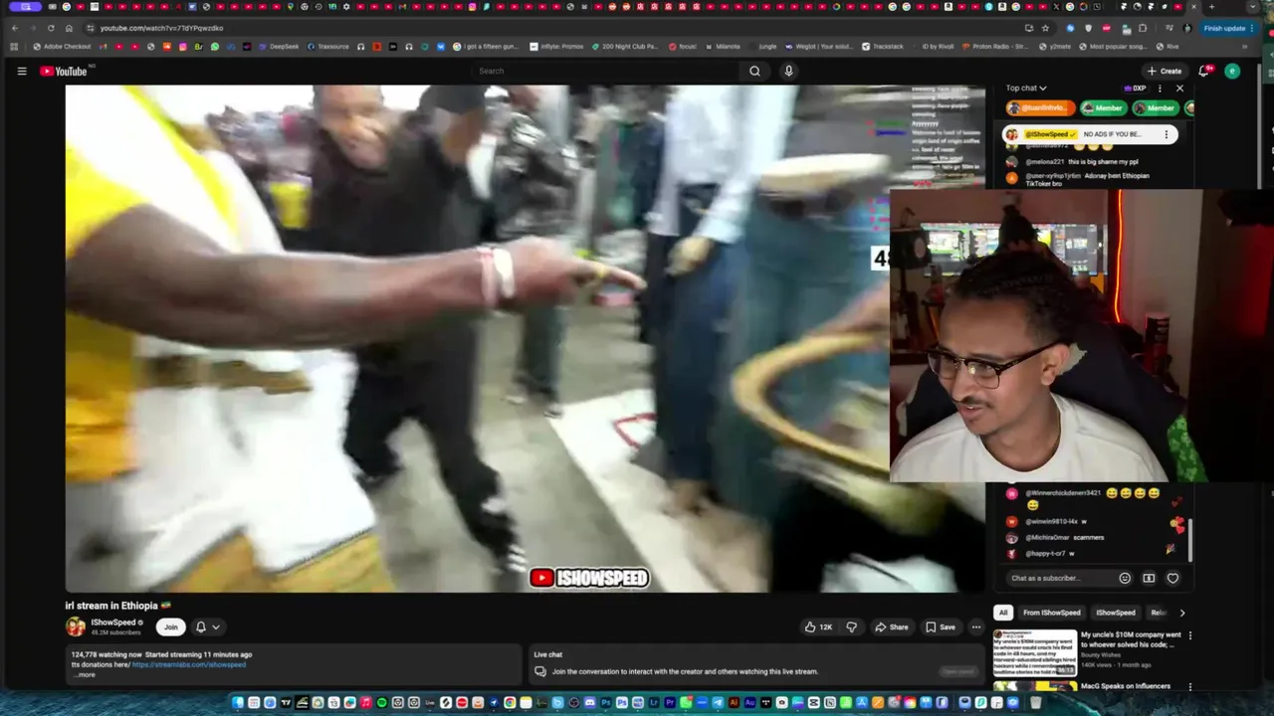
Task: Click the magnifying glass search button
Action: tap(754, 71)
